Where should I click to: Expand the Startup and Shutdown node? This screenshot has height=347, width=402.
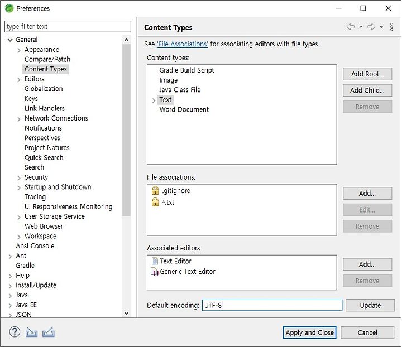[19, 187]
